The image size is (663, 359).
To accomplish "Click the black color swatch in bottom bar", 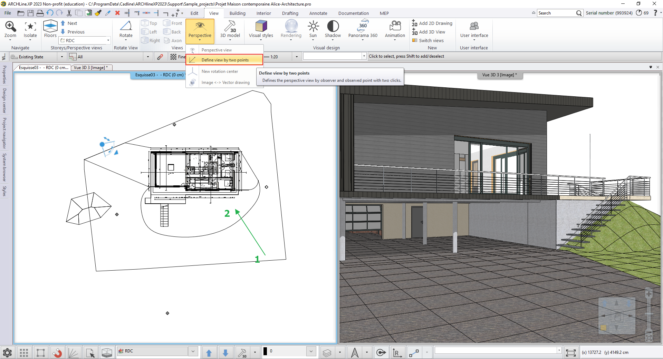I will pos(265,351).
